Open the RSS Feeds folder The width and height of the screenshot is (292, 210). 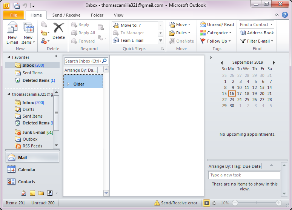[29, 146]
